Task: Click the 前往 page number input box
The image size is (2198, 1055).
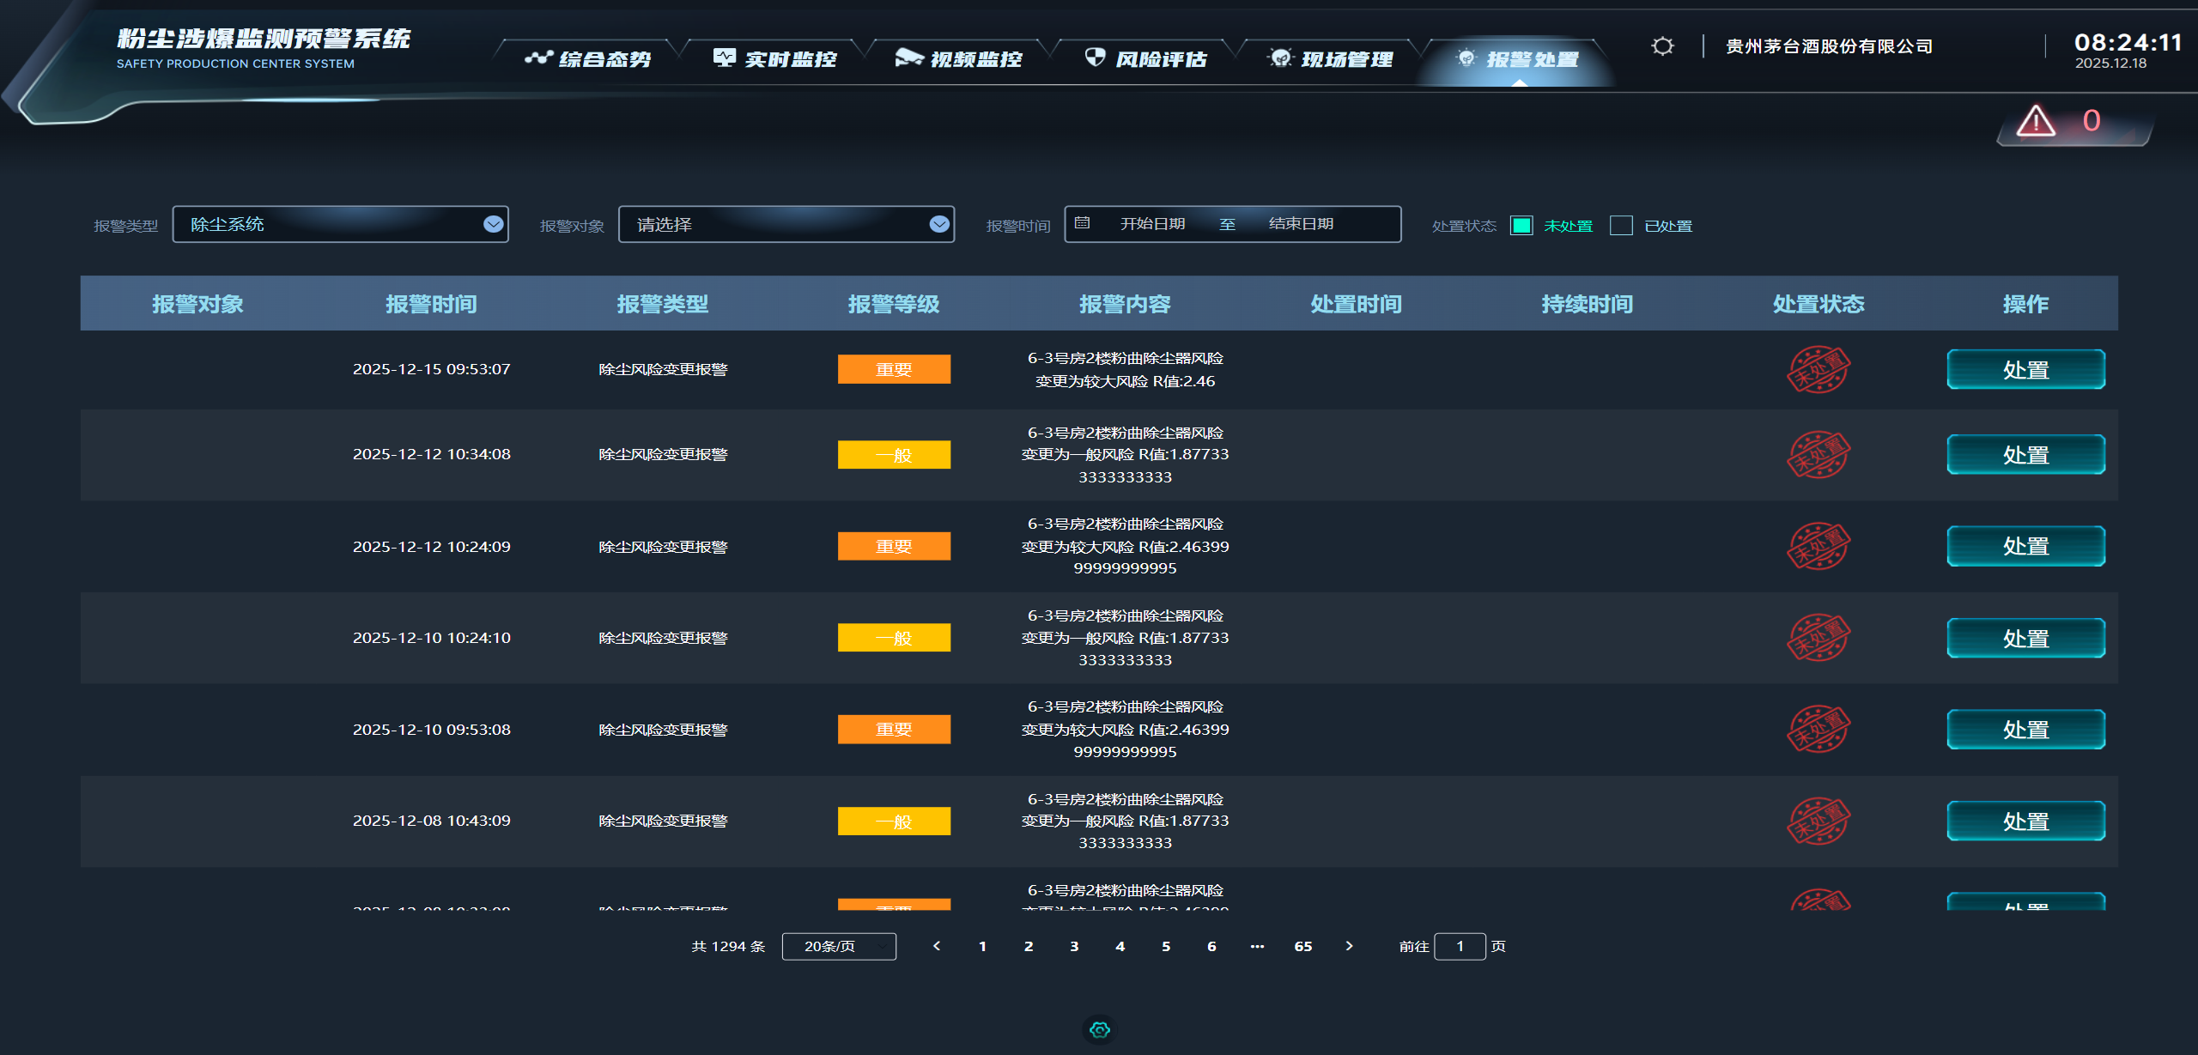Action: (x=1460, y=946)
